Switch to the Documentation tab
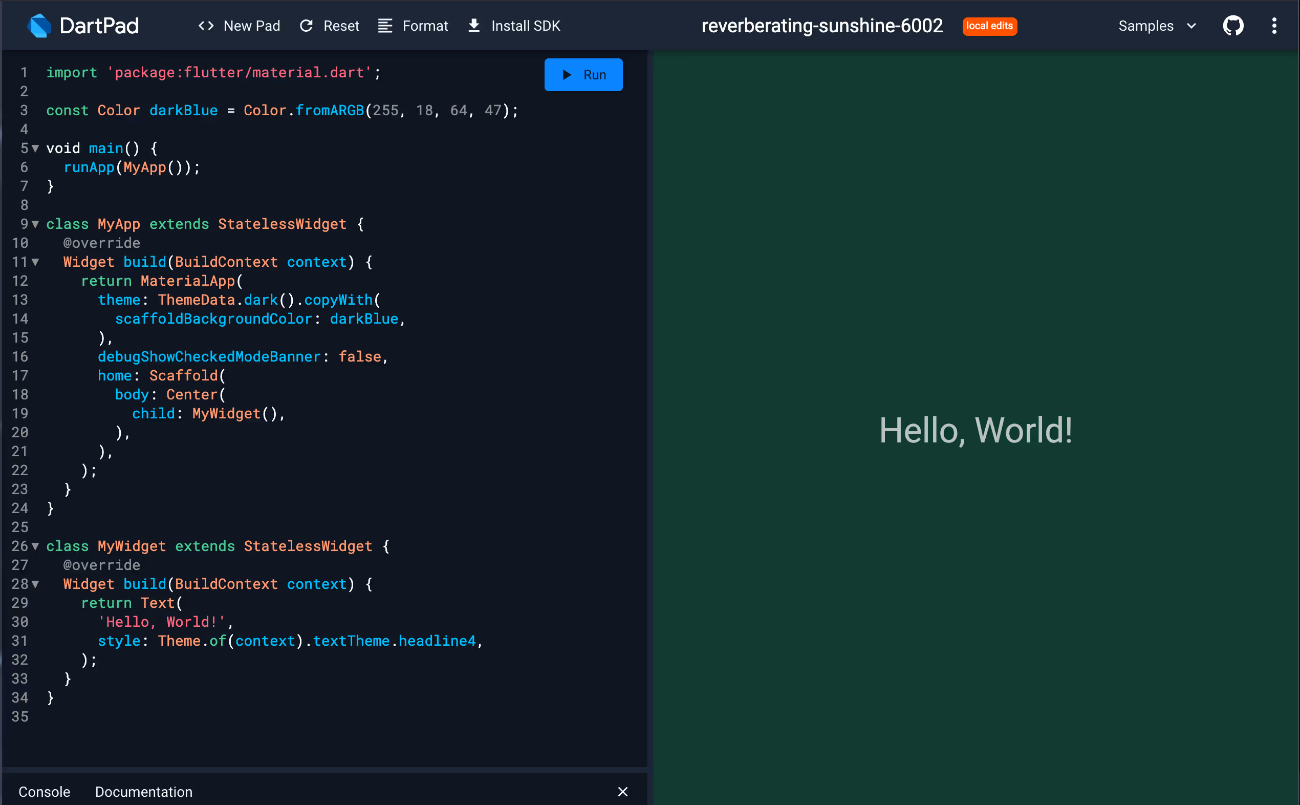1300x805 pixels. coord(144,791)
